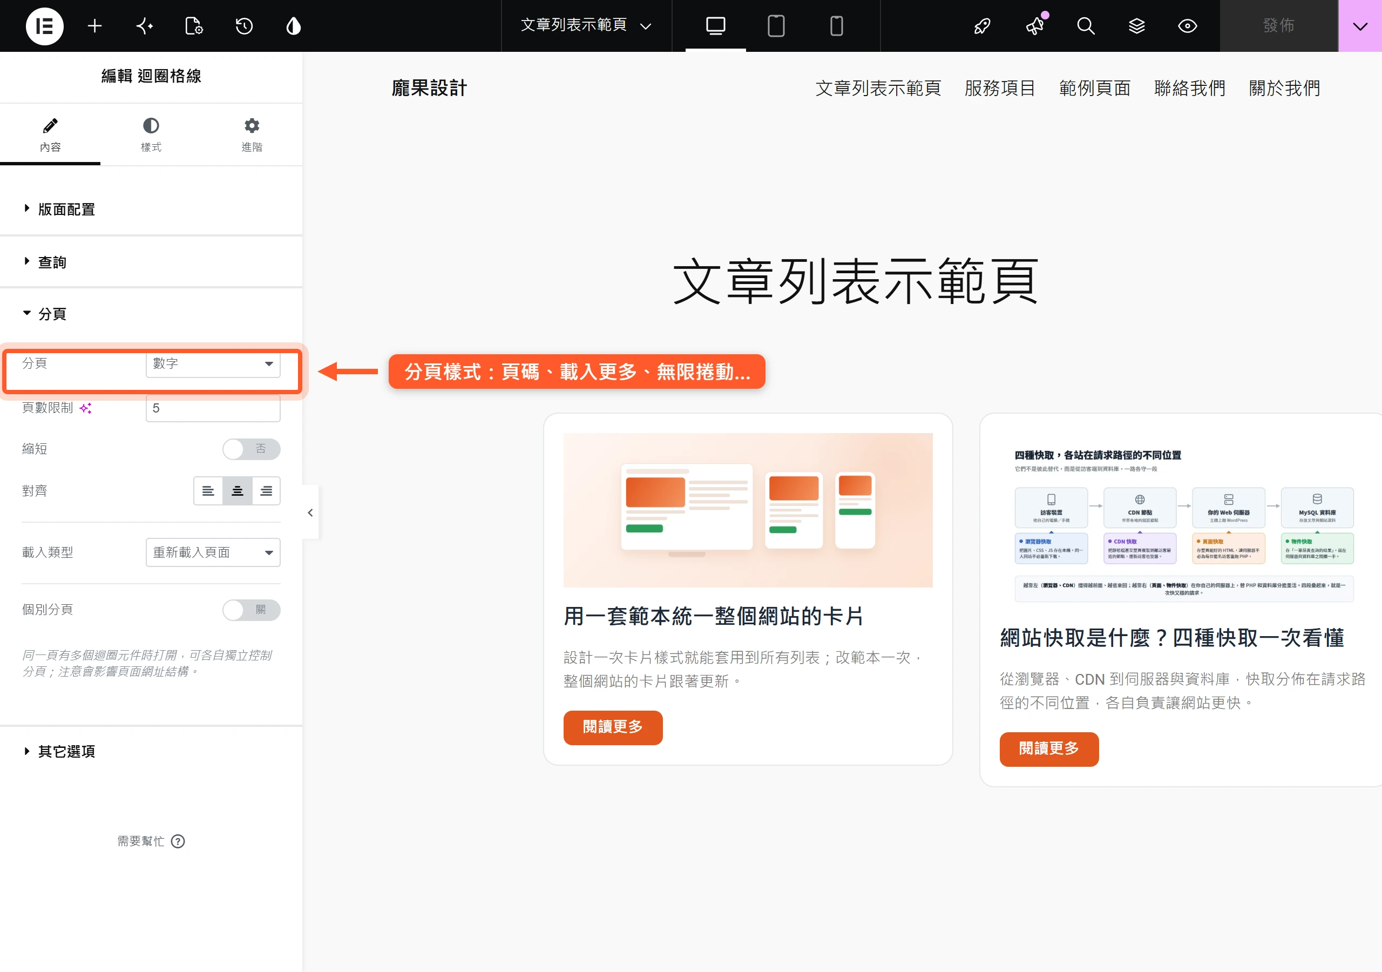The image size is (1382, 972).
Task: Click the AI sparkle next to 頁數限制
Action: tap(86, 408)
